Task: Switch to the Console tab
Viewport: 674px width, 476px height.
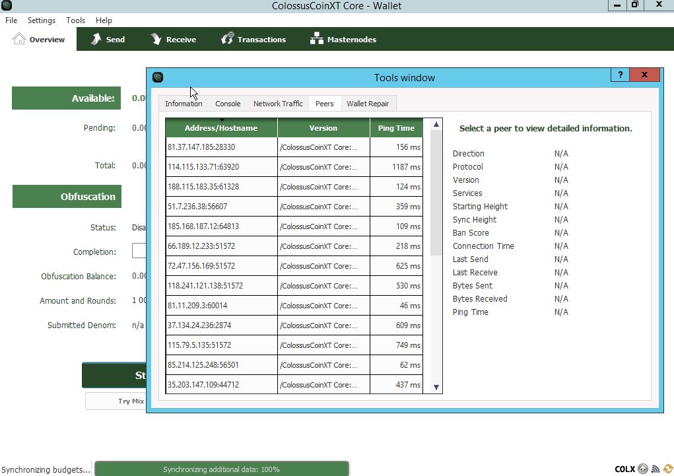Action: [228, 104]
